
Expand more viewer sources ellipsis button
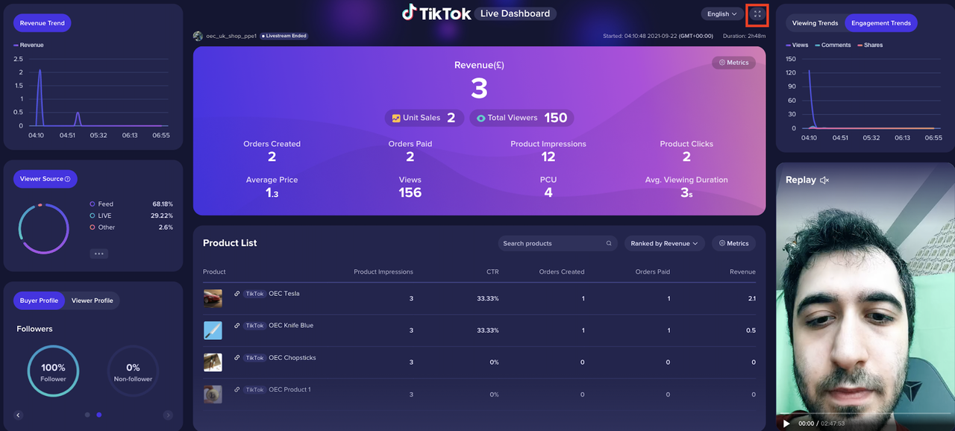99,254
